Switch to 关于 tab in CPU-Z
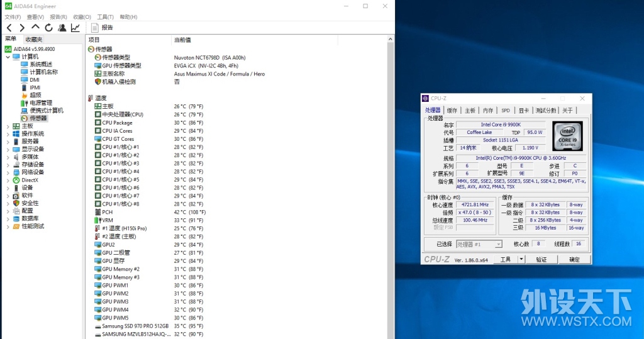 [x=568, y=111]
